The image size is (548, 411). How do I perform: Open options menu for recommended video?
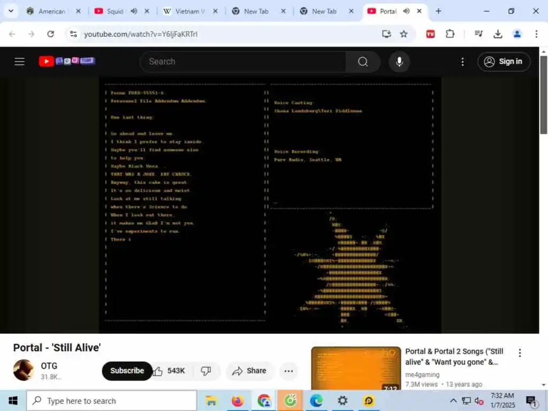[x=520, y=353]
